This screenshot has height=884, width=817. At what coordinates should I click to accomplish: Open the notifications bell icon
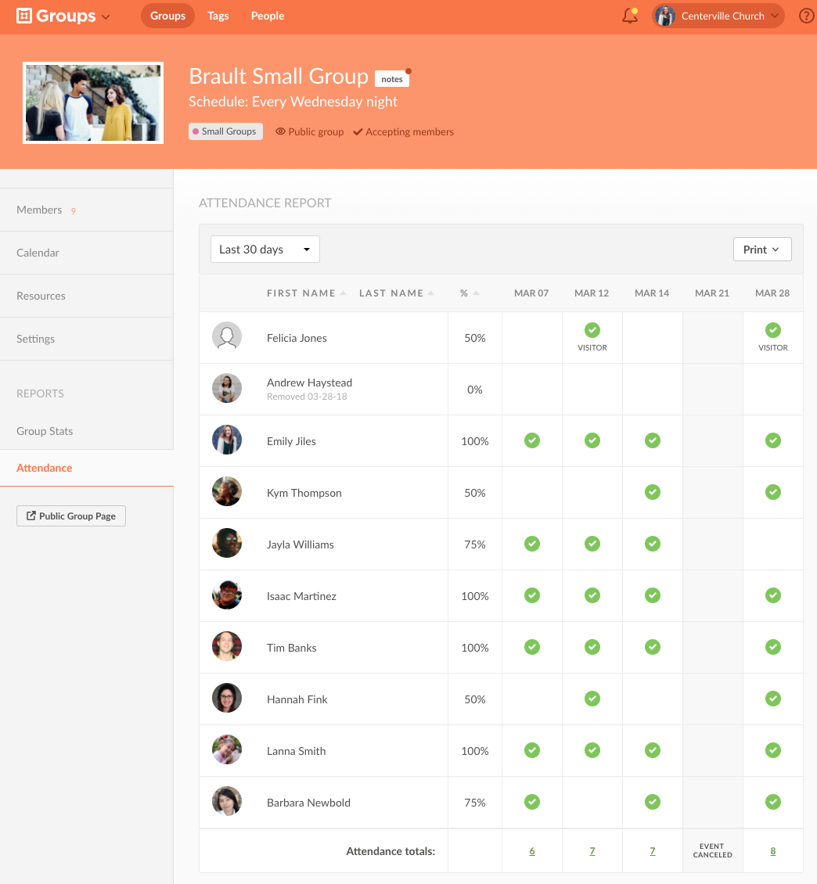[630, 16]
